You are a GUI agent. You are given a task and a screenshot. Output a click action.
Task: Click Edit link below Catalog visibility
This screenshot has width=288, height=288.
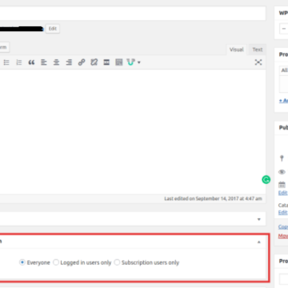[x=283, y=212]
